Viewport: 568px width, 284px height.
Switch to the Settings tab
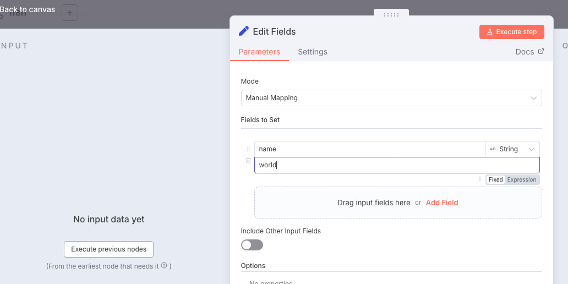tap(313, 52)
